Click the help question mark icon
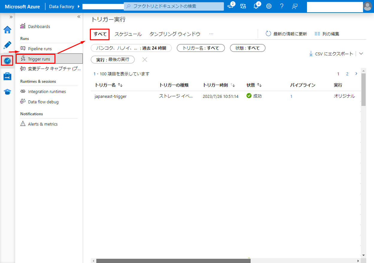This screenshot has height=263, width=374. [281, 6]
